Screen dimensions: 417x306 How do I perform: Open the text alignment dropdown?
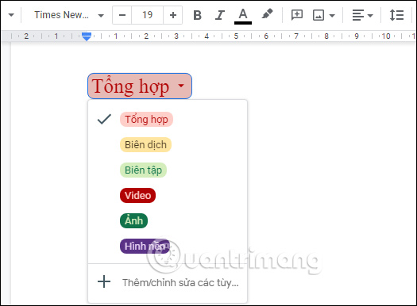tap(362, 15)
